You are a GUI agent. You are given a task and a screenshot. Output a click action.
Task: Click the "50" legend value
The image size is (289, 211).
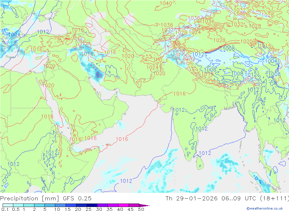(141, 209)
